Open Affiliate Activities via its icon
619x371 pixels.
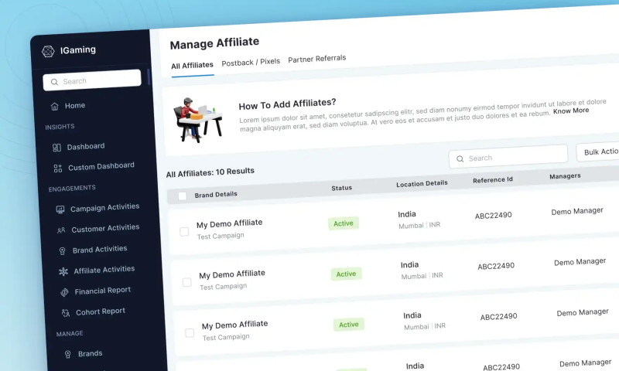(x=63, y=271)
